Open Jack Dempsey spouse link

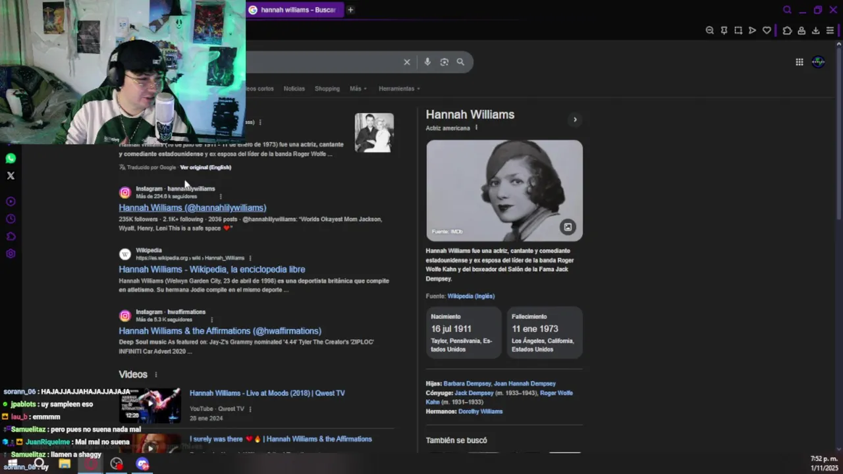point(474,393)
